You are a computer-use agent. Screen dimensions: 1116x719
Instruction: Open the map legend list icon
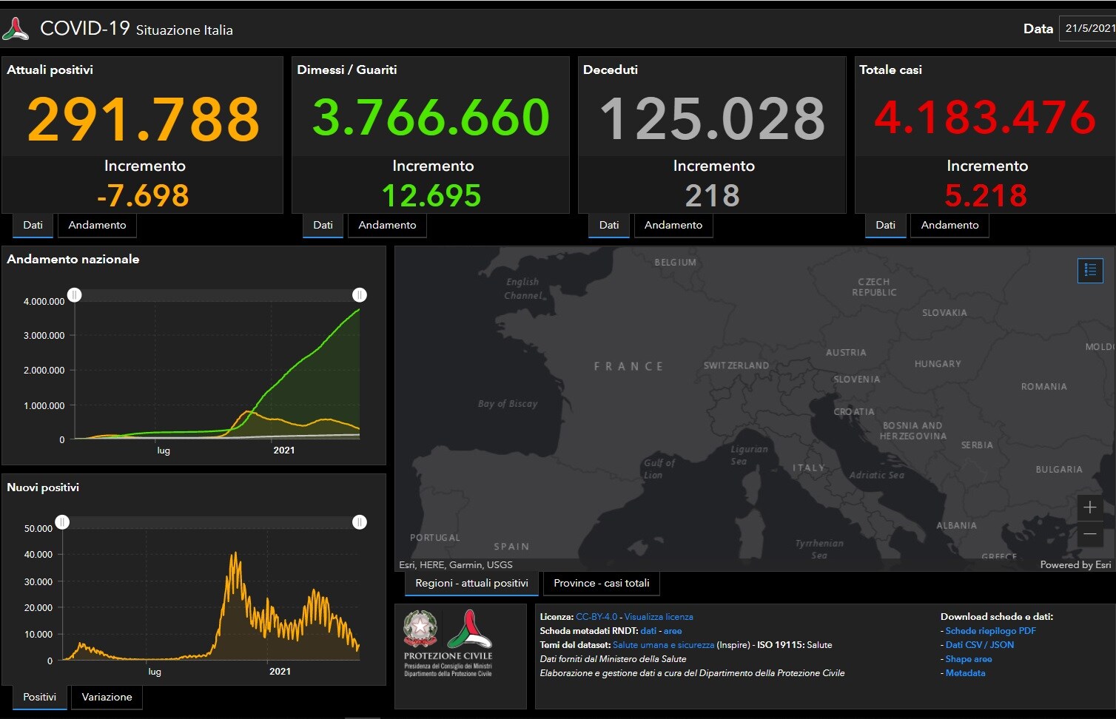(x=1090, y=271)
